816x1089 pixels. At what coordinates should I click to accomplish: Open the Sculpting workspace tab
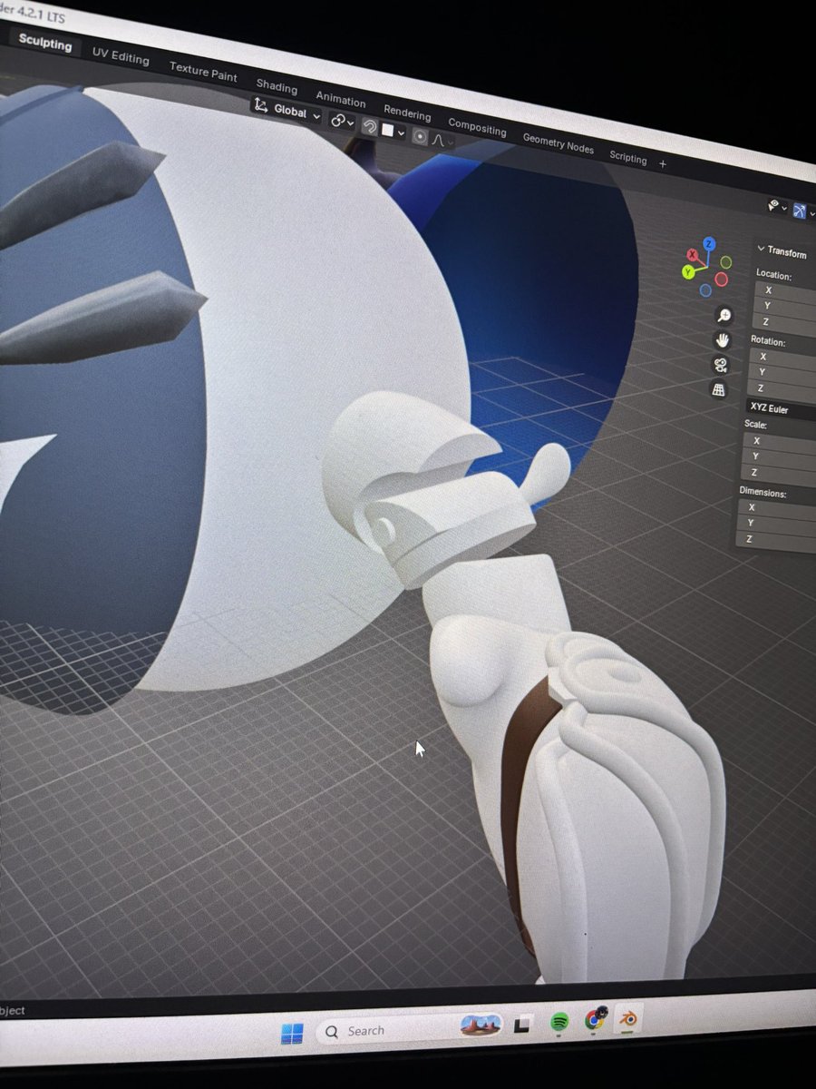[44, 42]
